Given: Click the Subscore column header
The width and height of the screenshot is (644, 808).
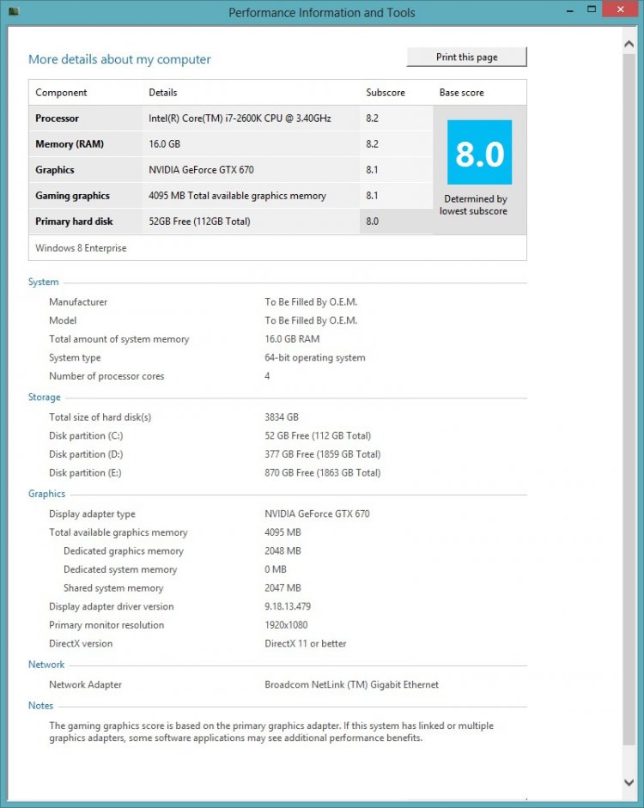Looking at the screenshot, I should pos(385,93).
